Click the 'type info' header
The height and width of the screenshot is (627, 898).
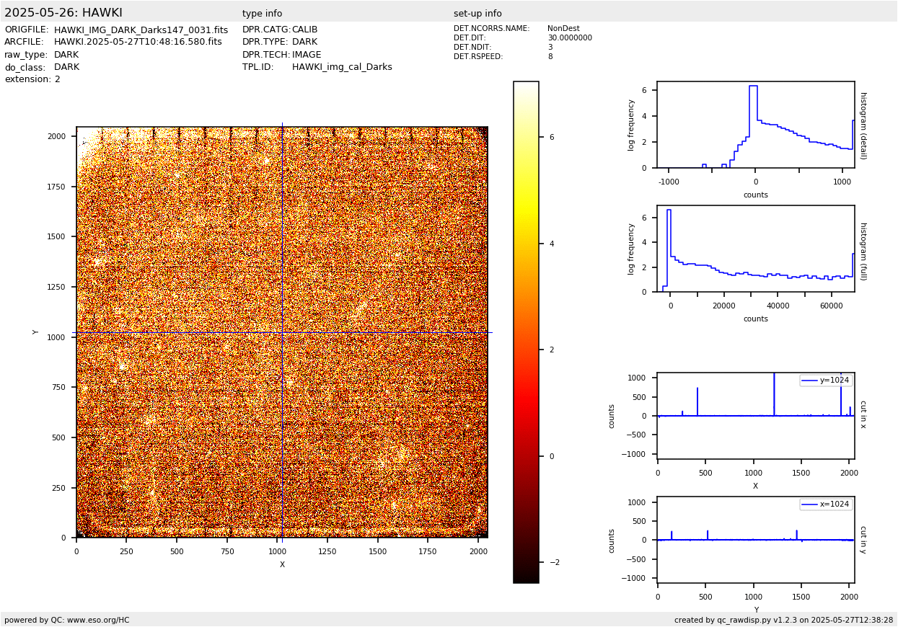[x=262, y=14]
